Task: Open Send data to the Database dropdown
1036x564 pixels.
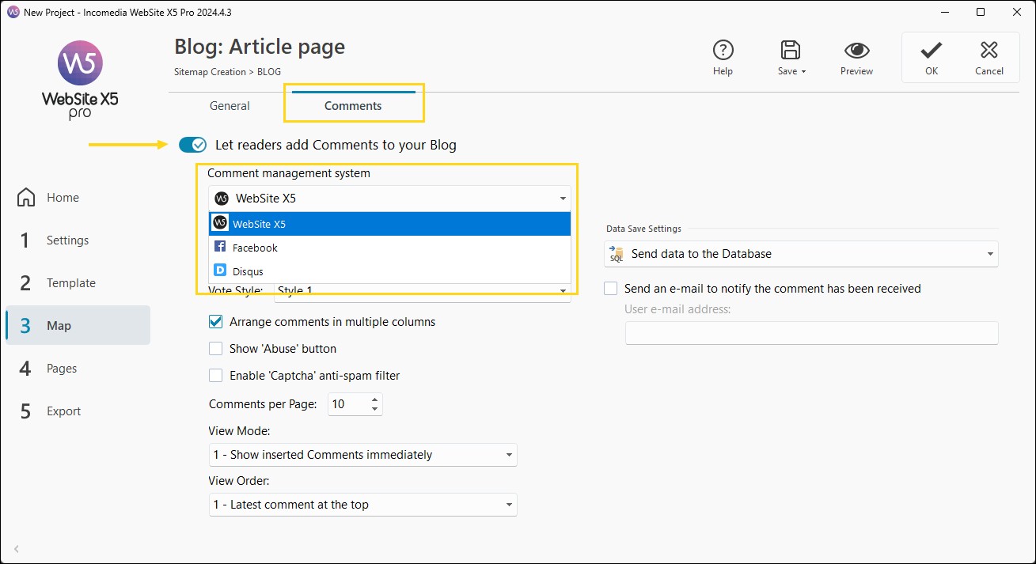Action: click(x=801, y=254)
